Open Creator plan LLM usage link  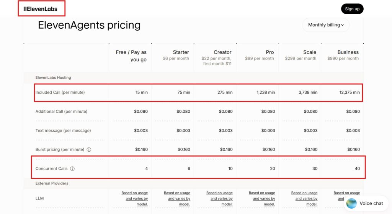pos(219,199)
